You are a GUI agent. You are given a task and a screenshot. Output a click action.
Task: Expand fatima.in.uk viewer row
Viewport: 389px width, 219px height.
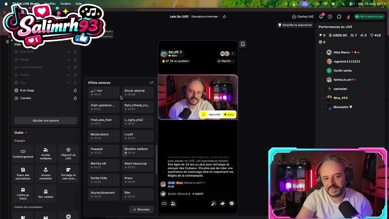(322, 80)
